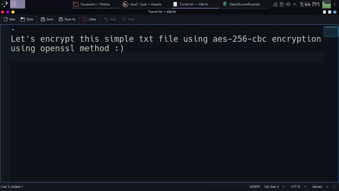The image size is (339, 191).
Task: Click the document minimap preview
Action: (x=331, y=31)
